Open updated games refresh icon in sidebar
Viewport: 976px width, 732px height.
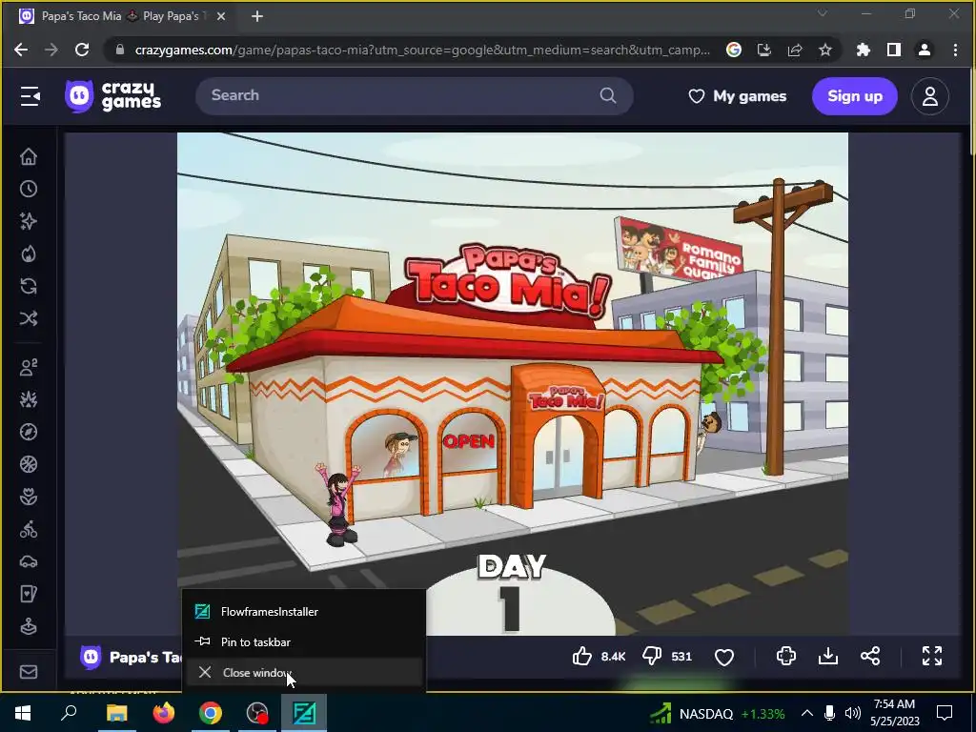pyautogui.click(x=29, y=286)
